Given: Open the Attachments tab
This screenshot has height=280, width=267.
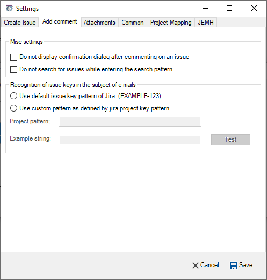Looking at the screenshot, I should pos(99,23).
